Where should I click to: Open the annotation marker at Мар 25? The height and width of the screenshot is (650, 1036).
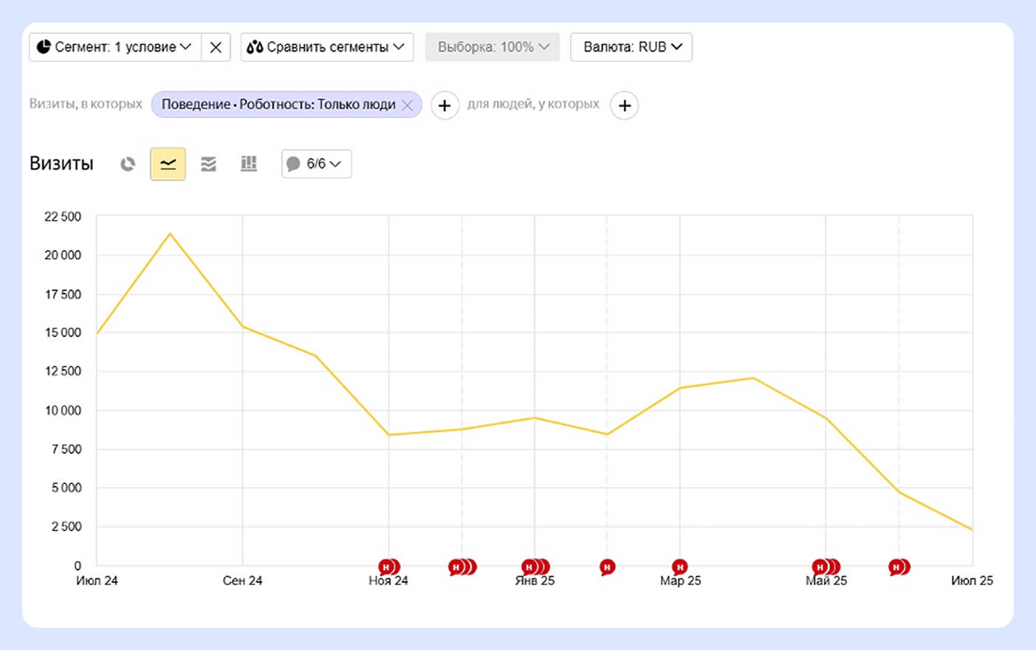tap(680, 567)
